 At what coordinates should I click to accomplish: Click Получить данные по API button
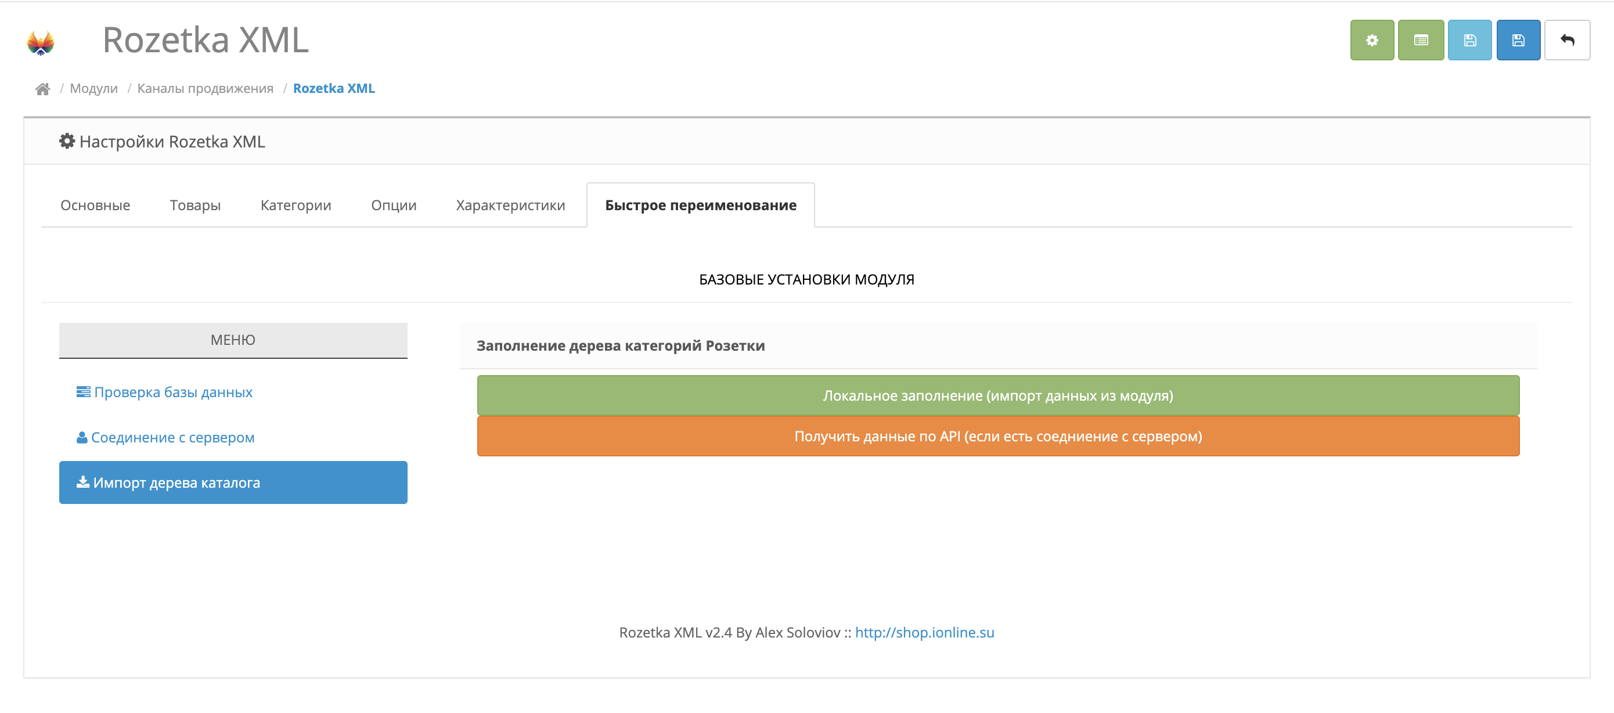[x=998, y=436]
